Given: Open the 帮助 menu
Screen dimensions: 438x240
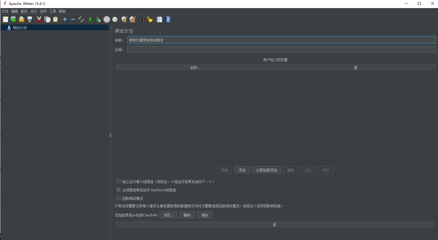Looking at the screenshot, I should [62, 11].
